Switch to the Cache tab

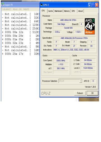coord(50,11)
